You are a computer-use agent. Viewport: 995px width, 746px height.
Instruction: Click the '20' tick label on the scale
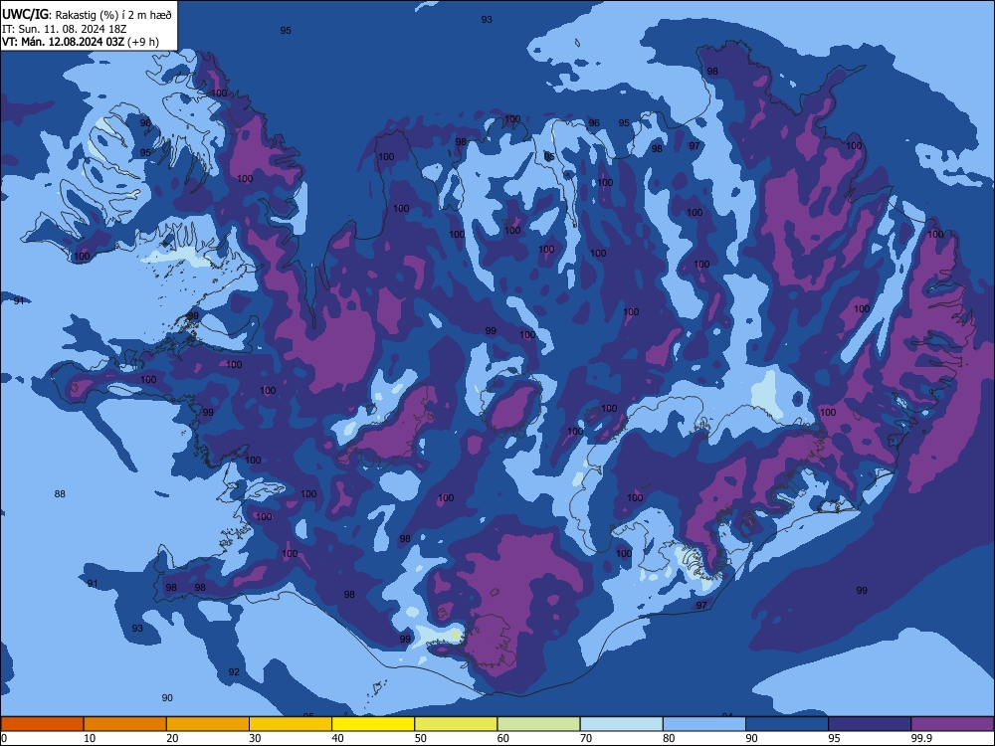point(172,738)
